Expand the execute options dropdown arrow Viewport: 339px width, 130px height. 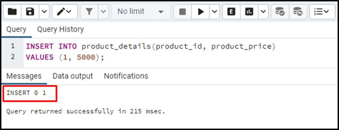coord(214,12)
